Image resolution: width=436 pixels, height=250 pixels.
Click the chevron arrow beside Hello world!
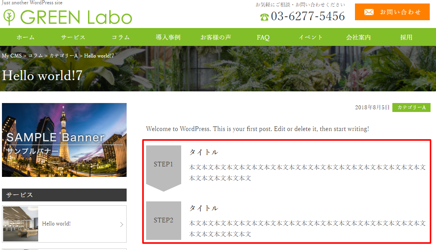(122, 224)
